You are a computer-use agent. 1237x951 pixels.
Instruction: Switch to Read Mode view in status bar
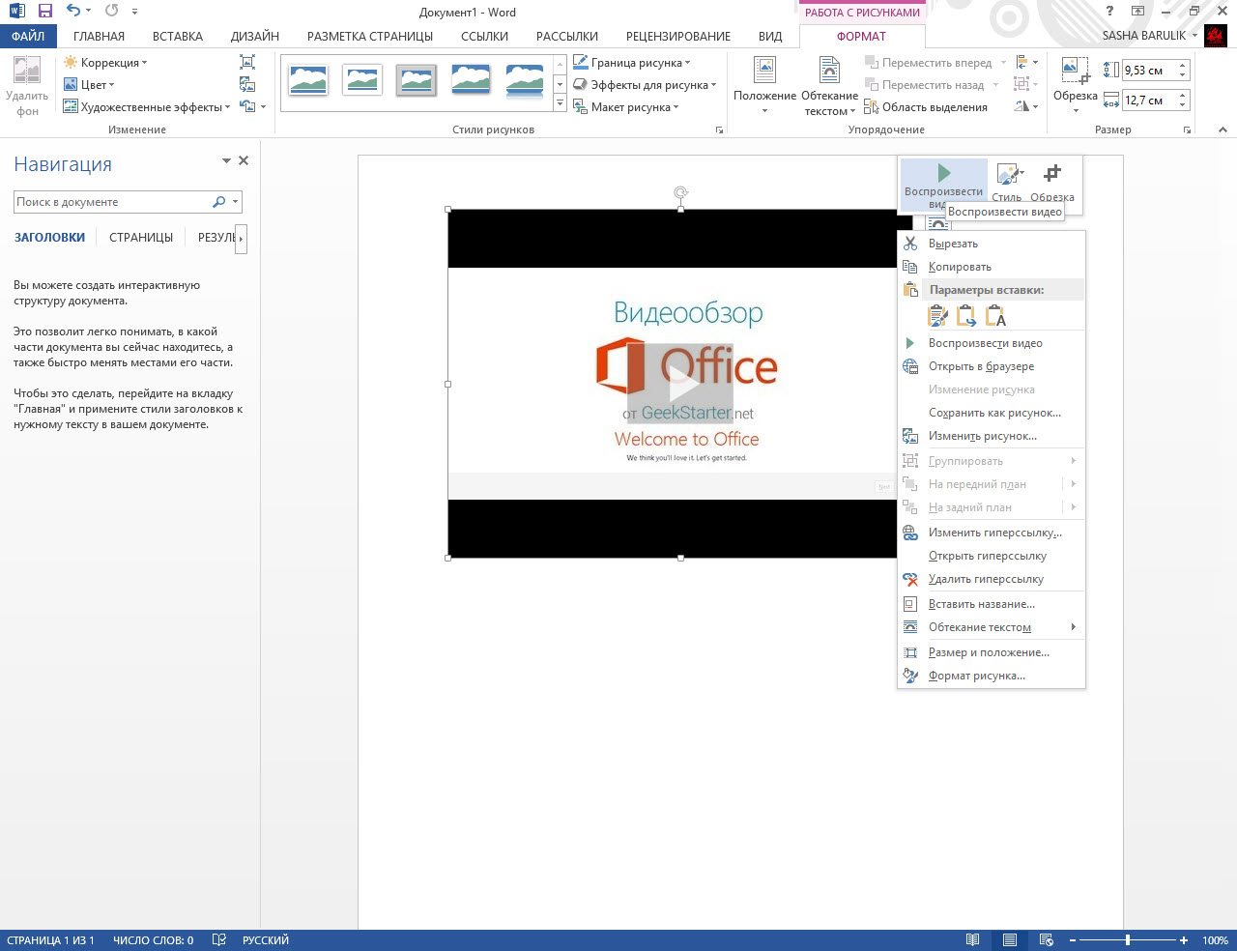973,940
